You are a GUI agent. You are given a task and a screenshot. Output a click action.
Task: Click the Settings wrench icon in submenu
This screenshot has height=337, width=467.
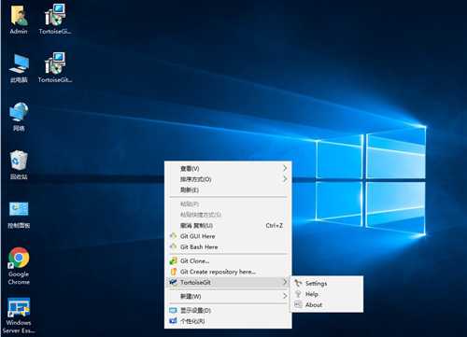298,283
